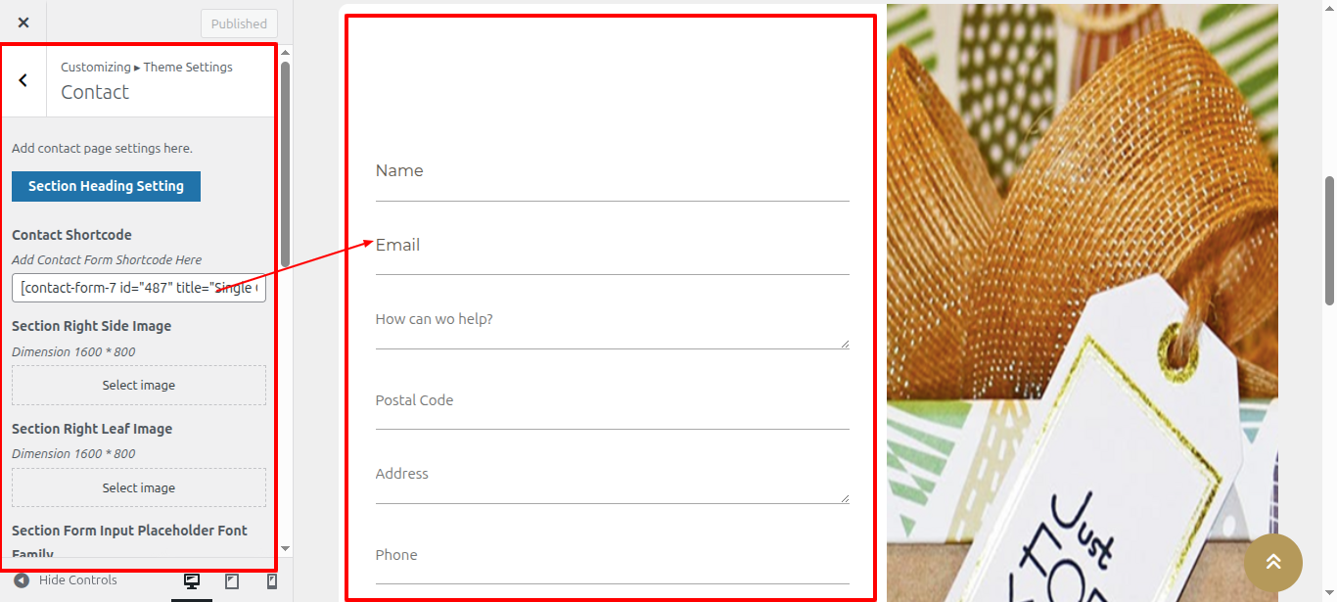This screenshot has height=602, width=1337.
Task: Select image for Section Right Leaf Image
Action: click(x=139, y=487)
